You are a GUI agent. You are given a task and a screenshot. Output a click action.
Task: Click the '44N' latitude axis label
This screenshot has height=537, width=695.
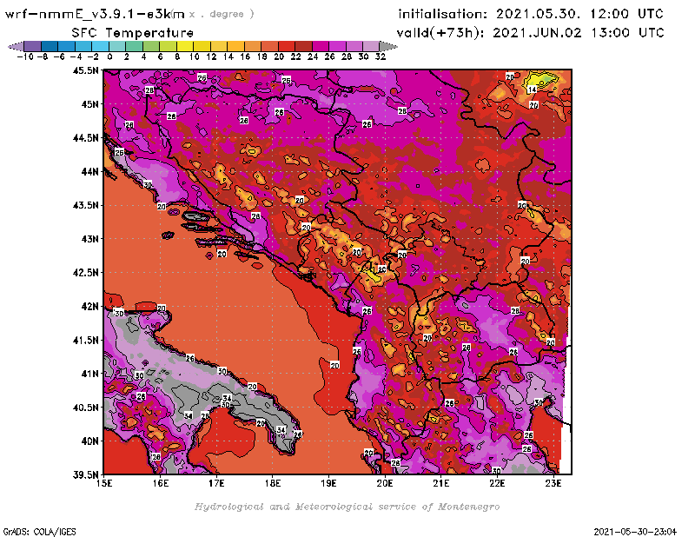pyautogui.click(x=89, y=171)
